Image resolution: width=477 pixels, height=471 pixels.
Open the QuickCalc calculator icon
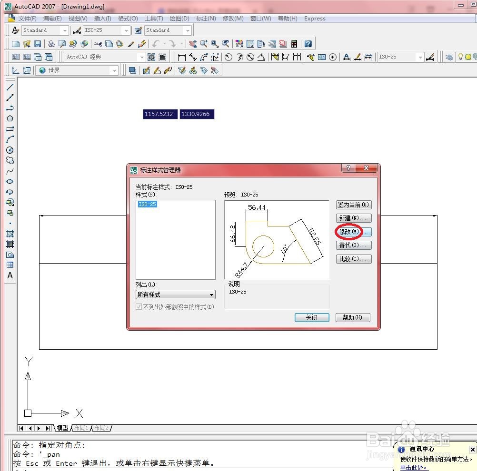pos(294,44)
